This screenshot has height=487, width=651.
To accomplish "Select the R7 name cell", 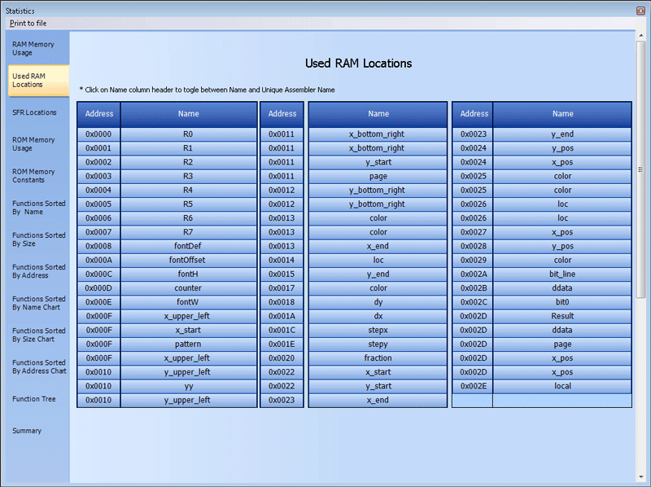I will click(189, 232).
